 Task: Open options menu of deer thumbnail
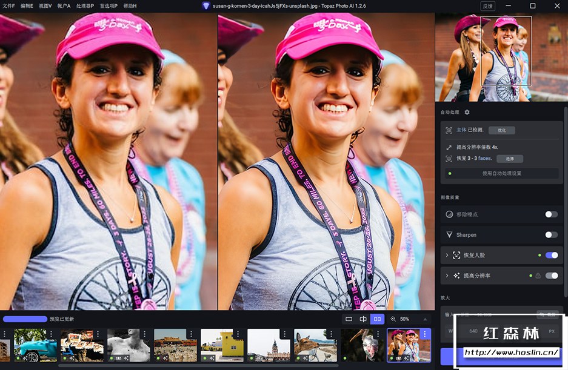click(x=332, y=334)
